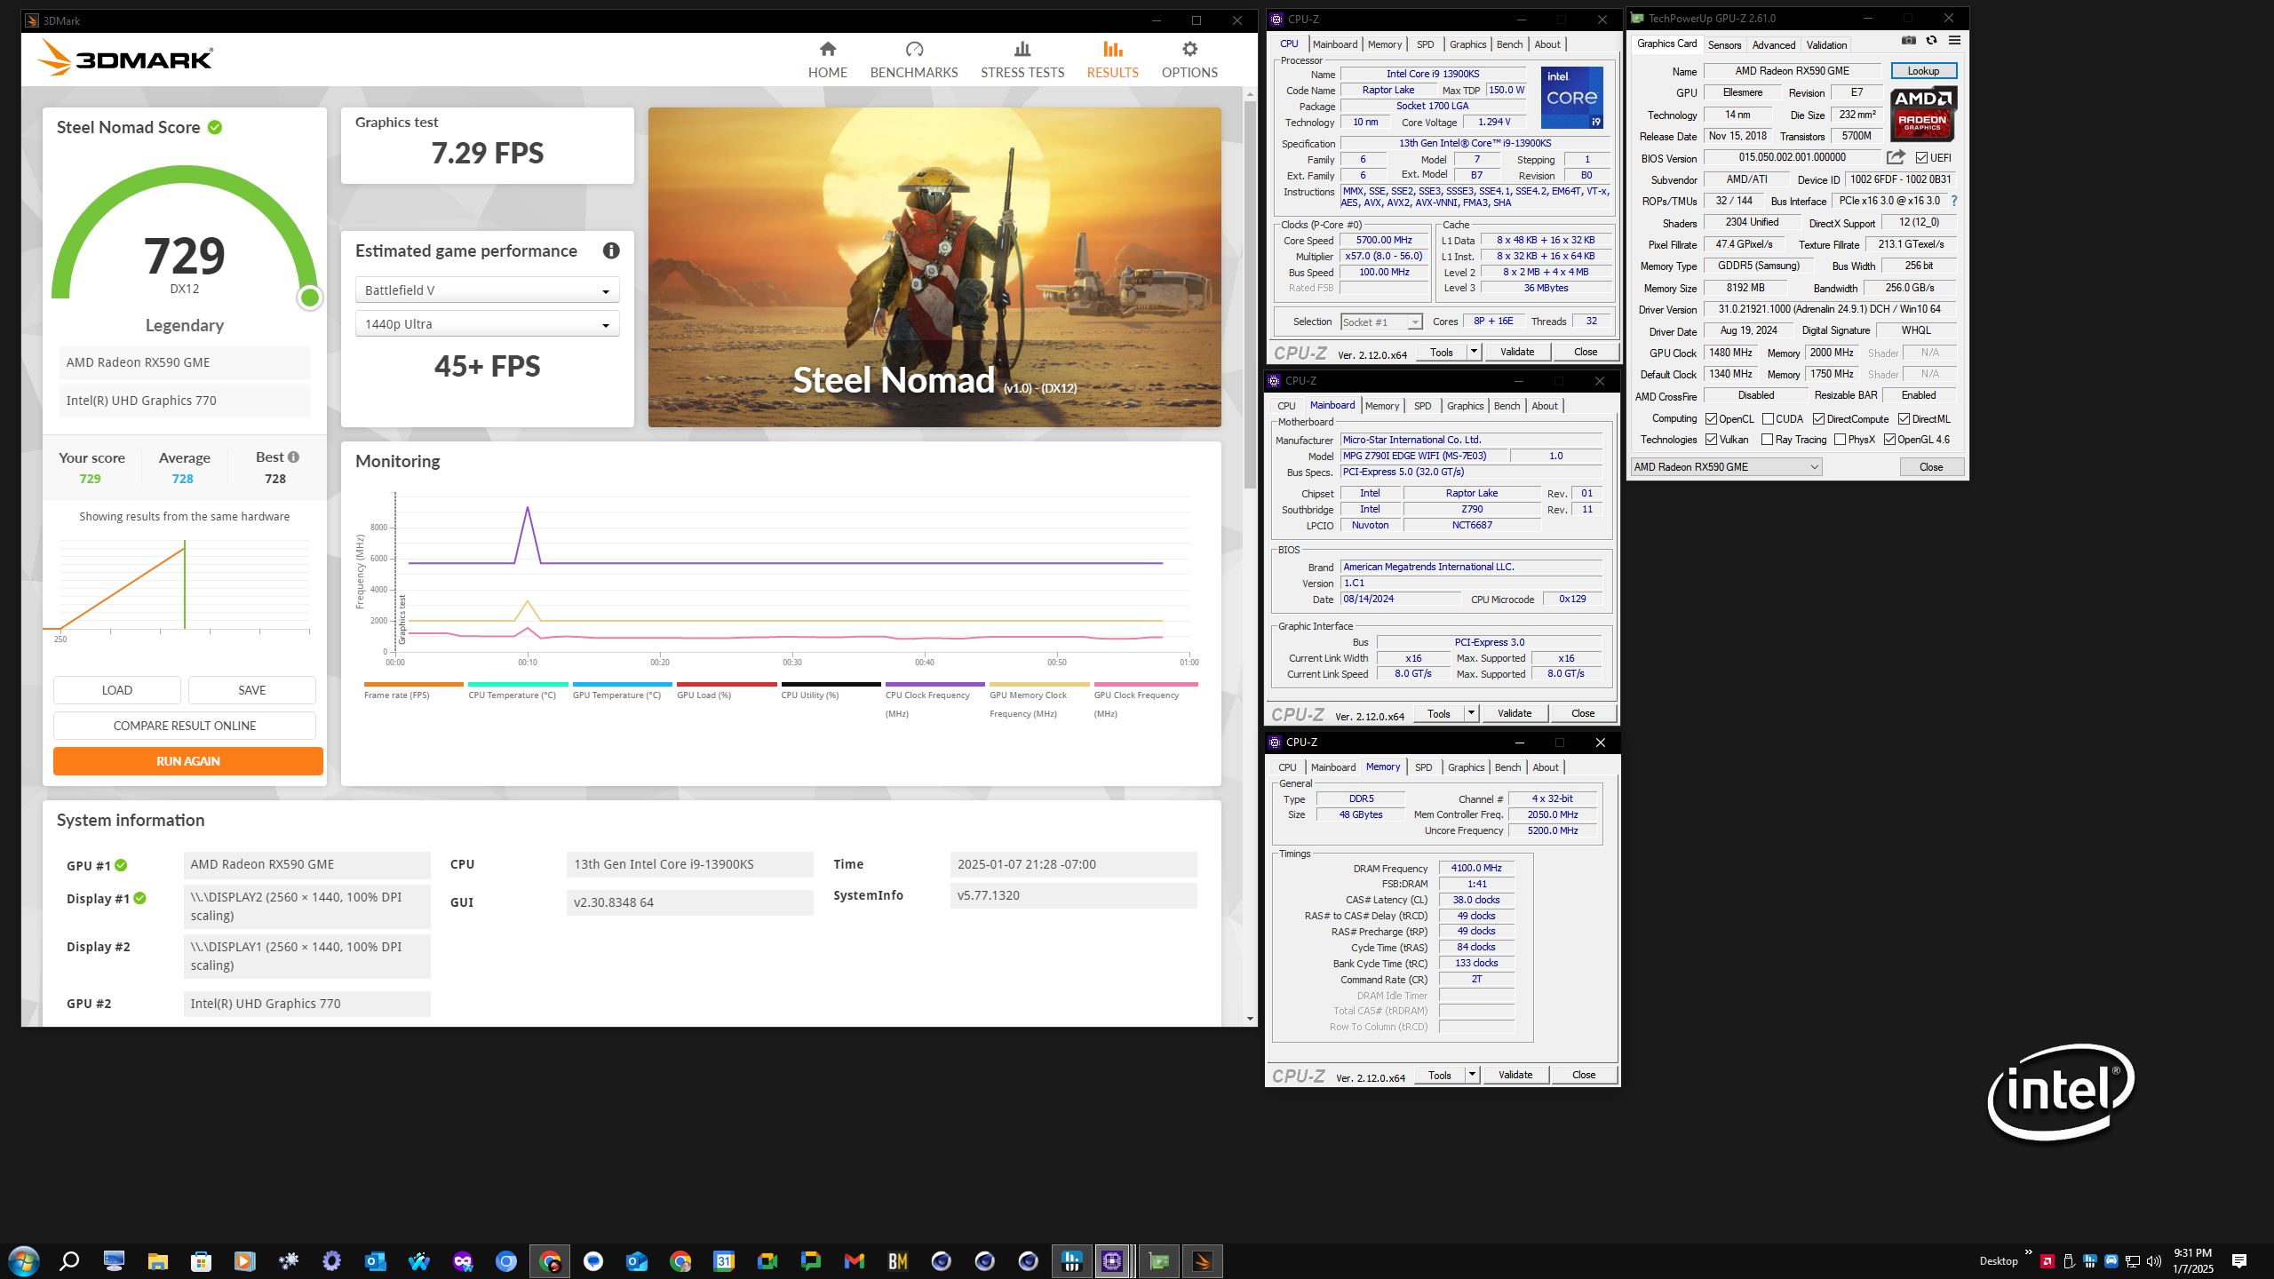
Task: Open Windows Start button
Action: 24,1260
